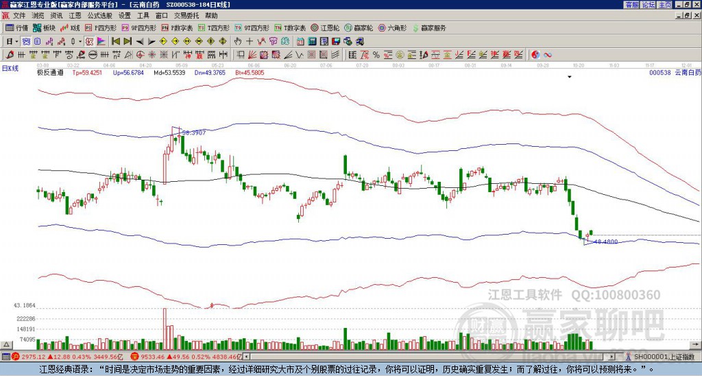
Task: Click the horizontal scrollbar right arrow
Action: point(612,357)
